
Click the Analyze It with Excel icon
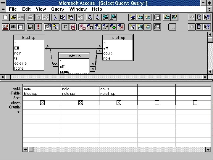coord(113,17)
